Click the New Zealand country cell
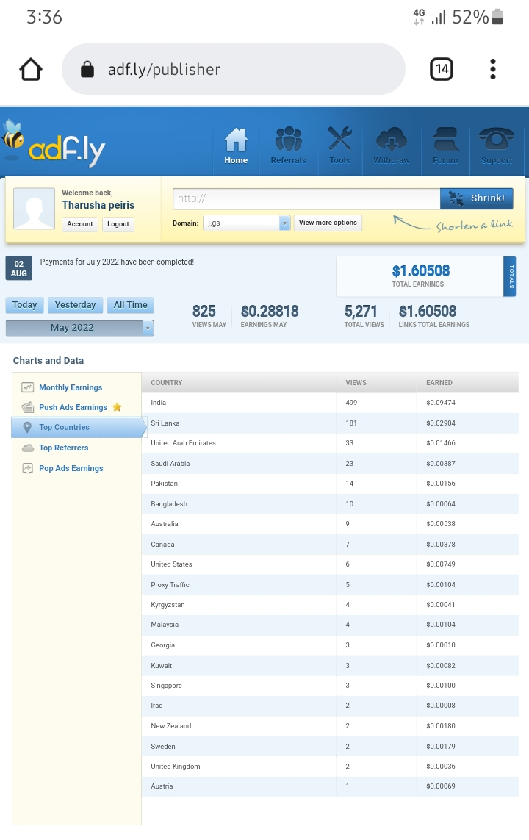This screenshot has width=529, height=840. pyautogui.click(x=170, y=726)
